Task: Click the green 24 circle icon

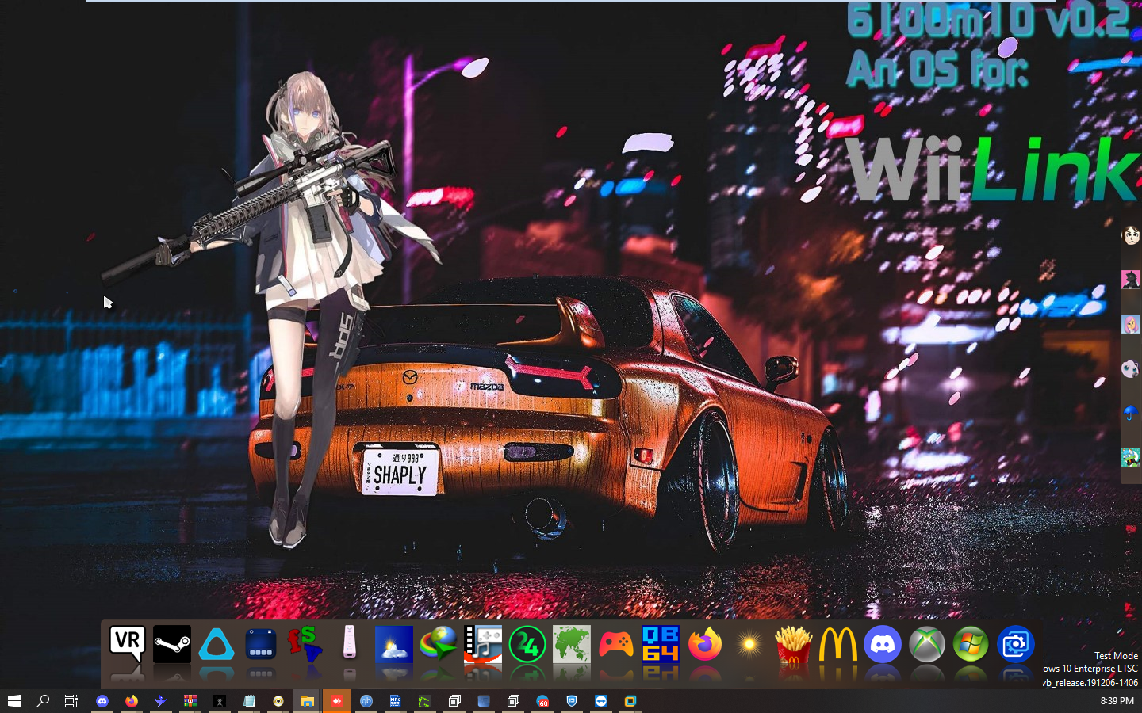Action: point(527,644)
